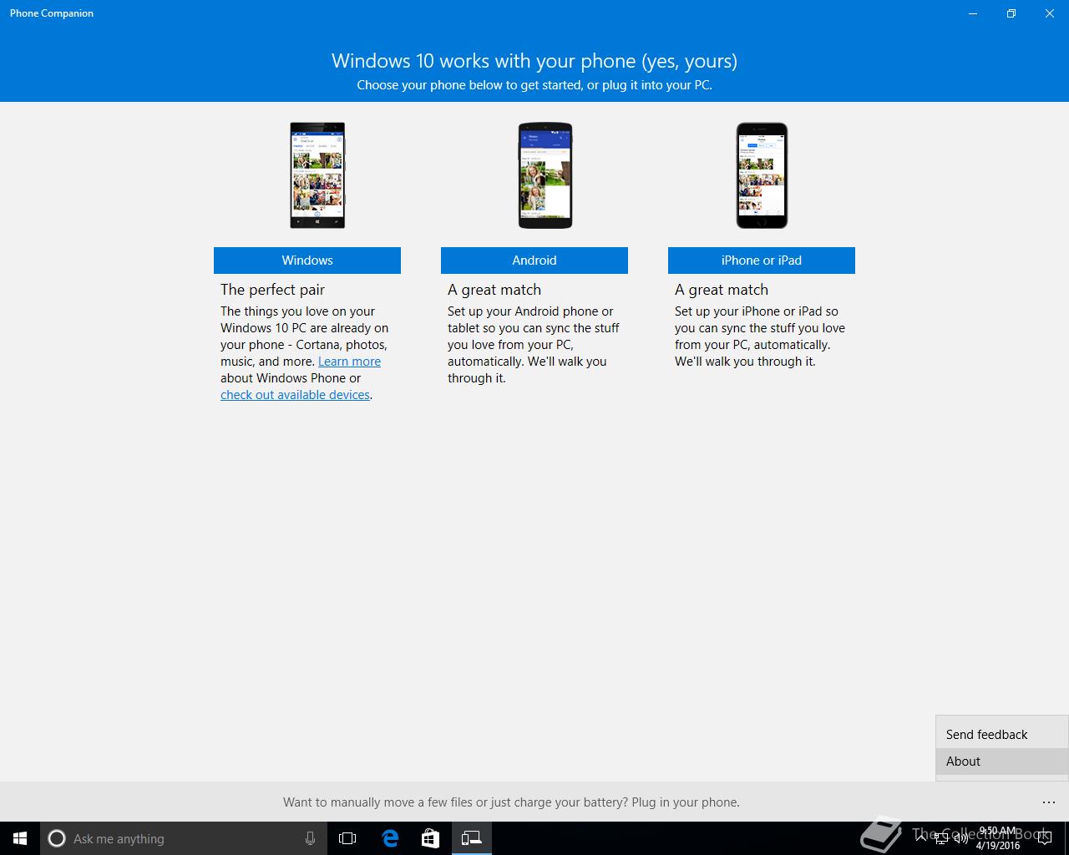Click 'Choose your phone below to get started' subtitle
The image size is (1069, 855).
534,85
